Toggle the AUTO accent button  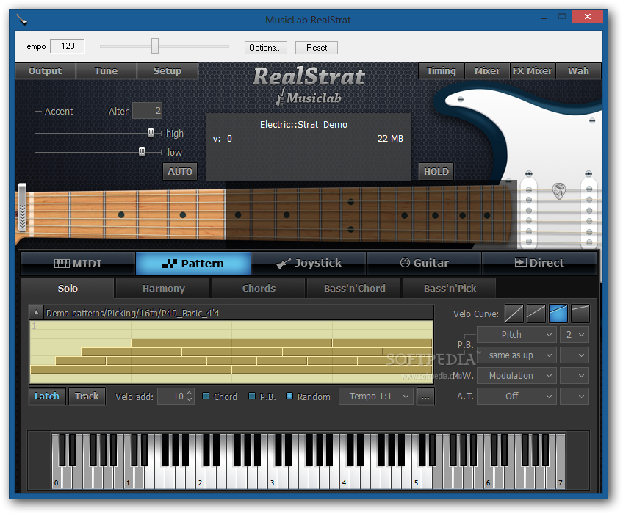(180, 172)
